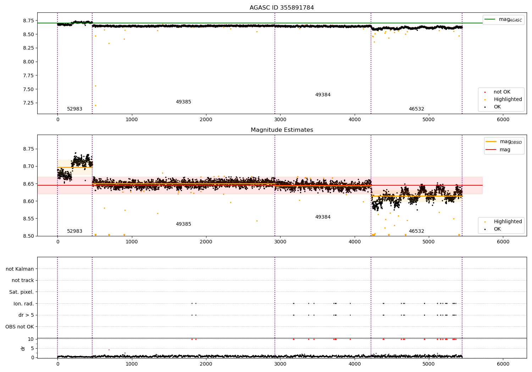Click the mag AGASC legend entry label
Screen dimensions: 532x372
point(510,19)
